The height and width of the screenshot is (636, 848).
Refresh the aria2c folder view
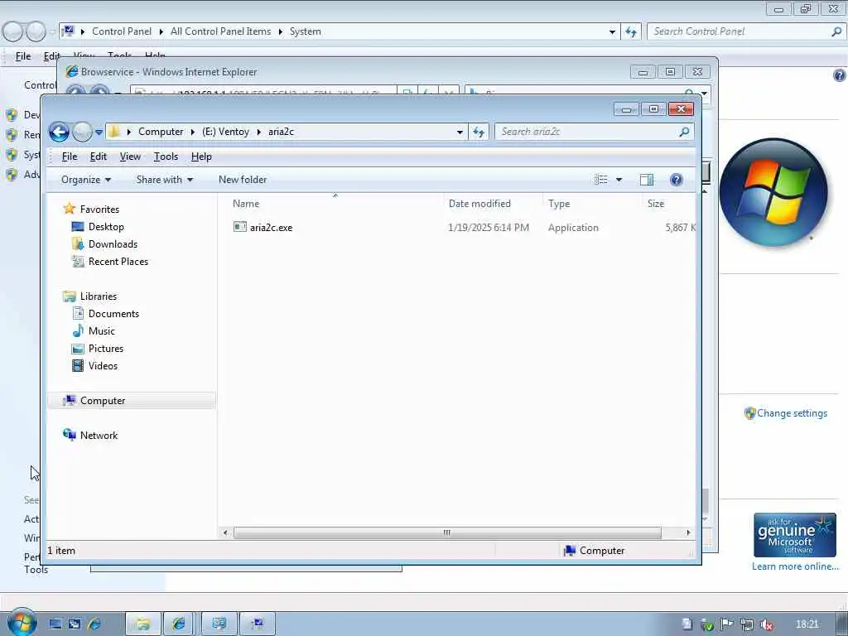tap(479, 132)
